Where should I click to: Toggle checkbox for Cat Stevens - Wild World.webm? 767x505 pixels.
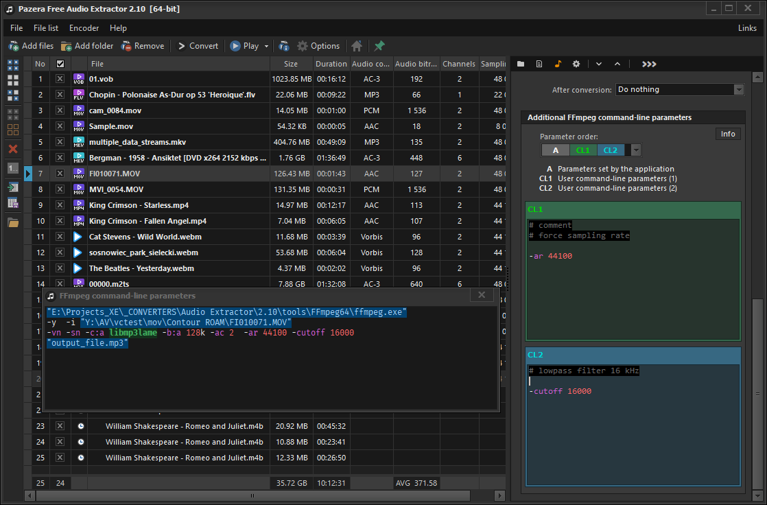click(x=60, y=237)
